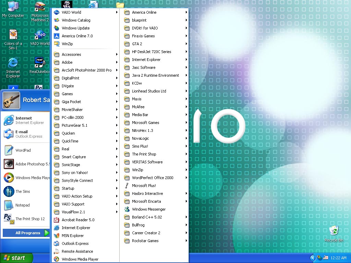
Task: Expand the GTA 2 folder
Action: click(x=155, y=44)
